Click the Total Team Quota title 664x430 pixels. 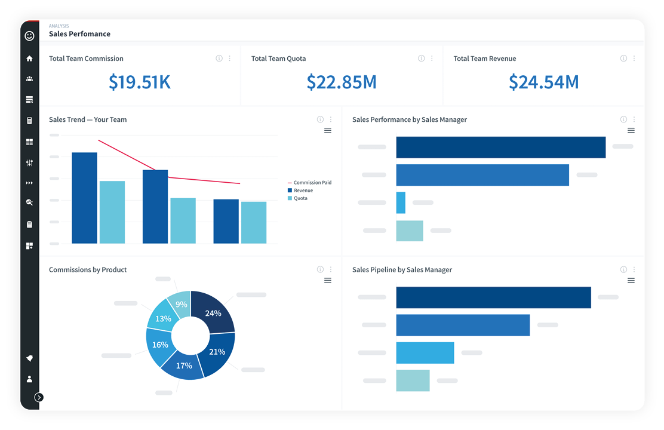278,59
